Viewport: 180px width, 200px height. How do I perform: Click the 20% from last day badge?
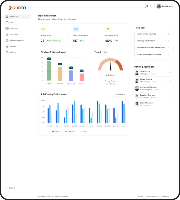[54, 41]
